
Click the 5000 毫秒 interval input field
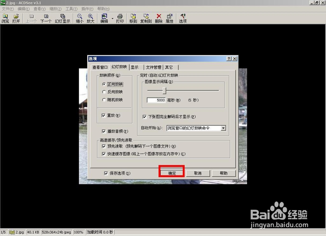pos(156,100)
